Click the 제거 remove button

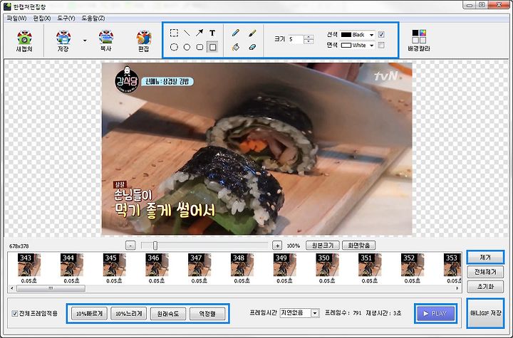click(485, 258)
